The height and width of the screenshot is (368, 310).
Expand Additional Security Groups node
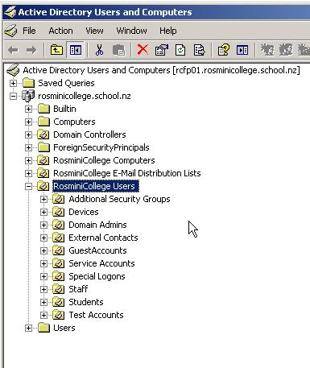click(x=43, y=199)
